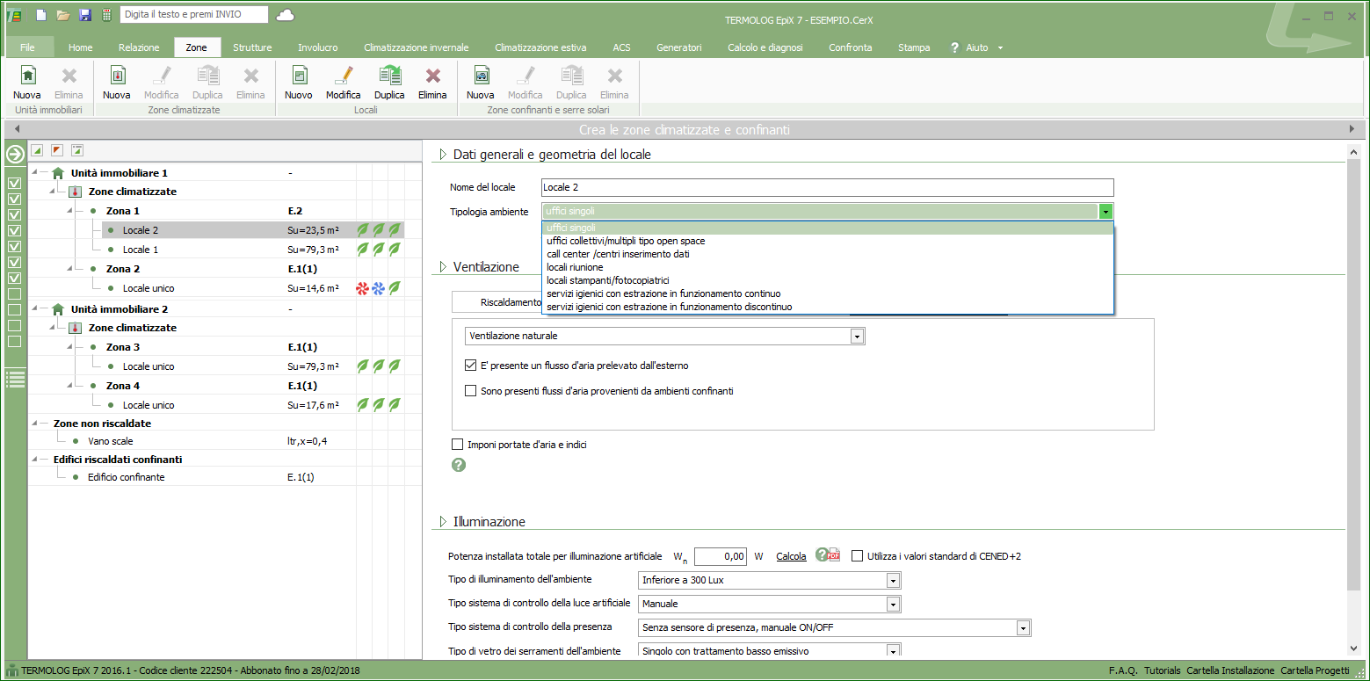1370x681 pixels.
Task: Select uffici collettivi/multipli tipo open space
Action: [x=829, y=241]
